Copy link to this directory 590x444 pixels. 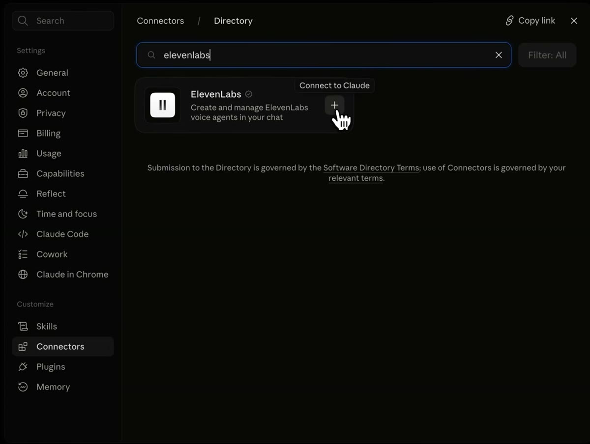click(530, 21)
